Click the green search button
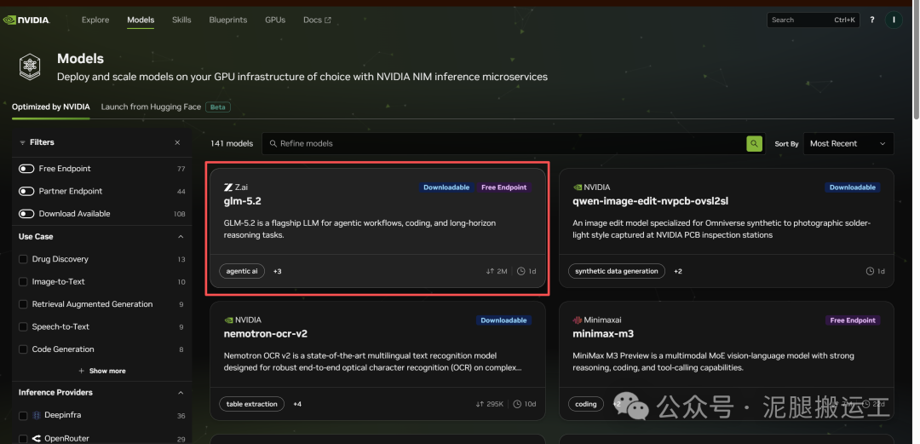This screenshot has height=444, width=920. (x=754, y=143)
